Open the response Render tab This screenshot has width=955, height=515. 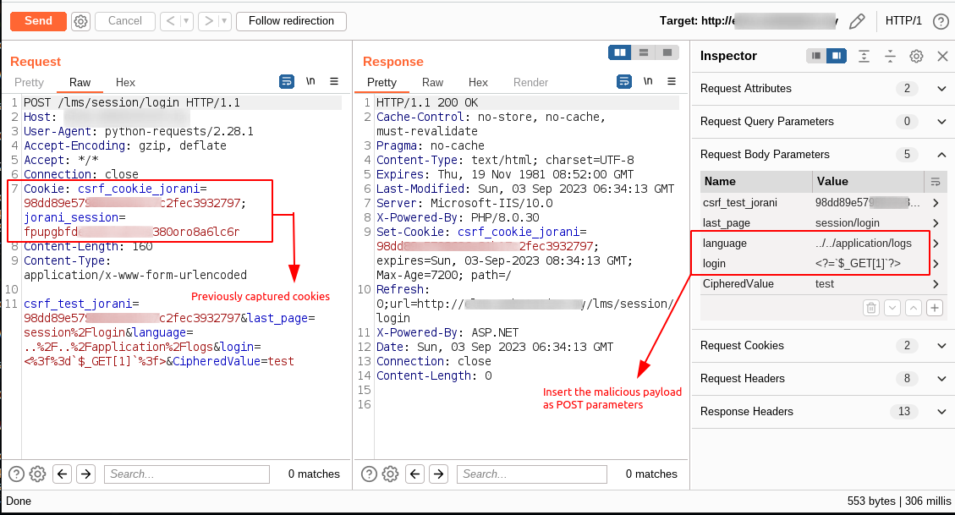point(530,82)
